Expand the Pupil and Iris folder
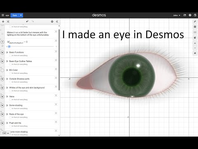This screenshot has height=149, width=198. (7, 123)
